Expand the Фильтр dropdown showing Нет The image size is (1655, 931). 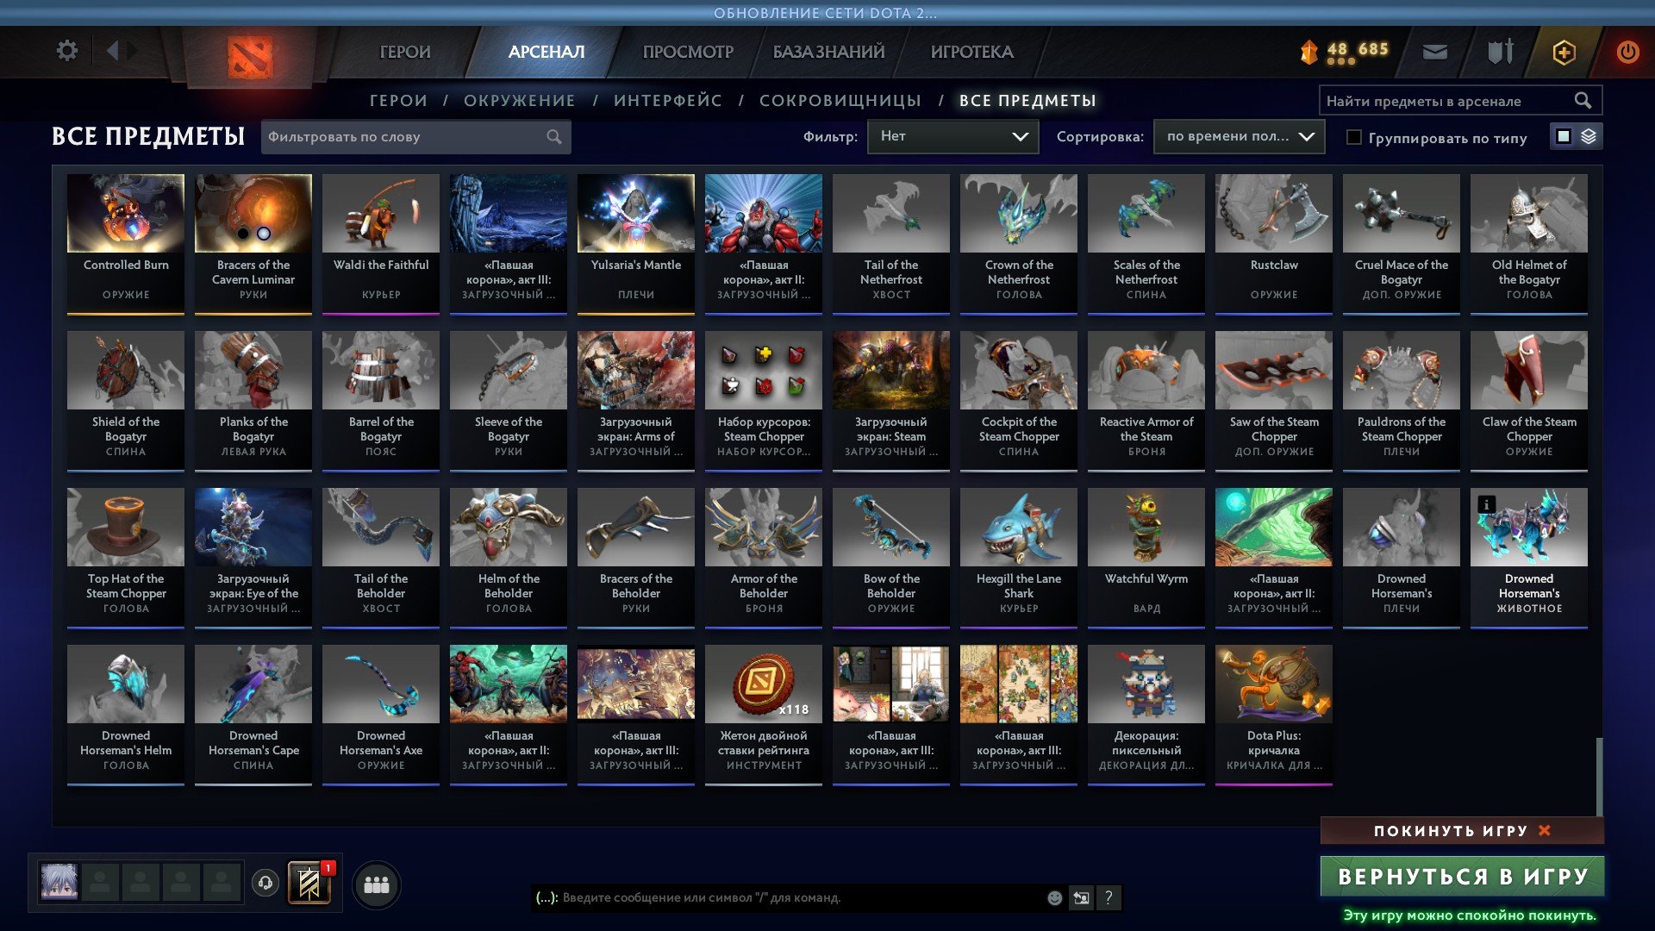[952, 136]
